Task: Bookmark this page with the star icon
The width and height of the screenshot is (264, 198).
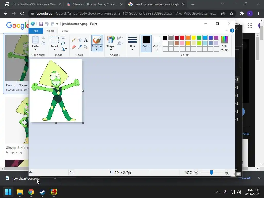Action: pos(232,13)
